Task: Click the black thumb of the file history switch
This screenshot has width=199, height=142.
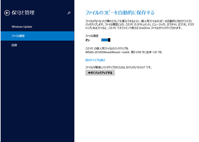Action: click(109, 40)
